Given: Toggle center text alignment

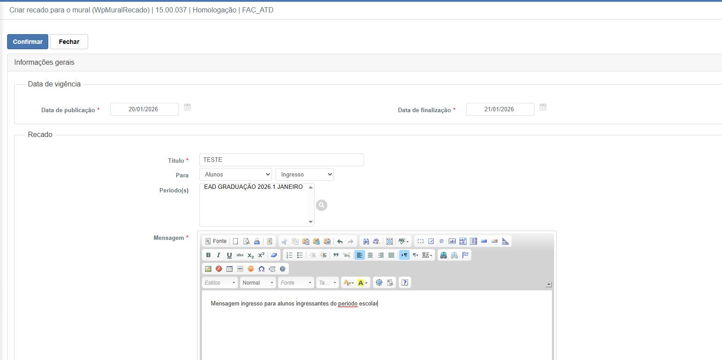Looking at the screenshot, I should tap(370, 255).
